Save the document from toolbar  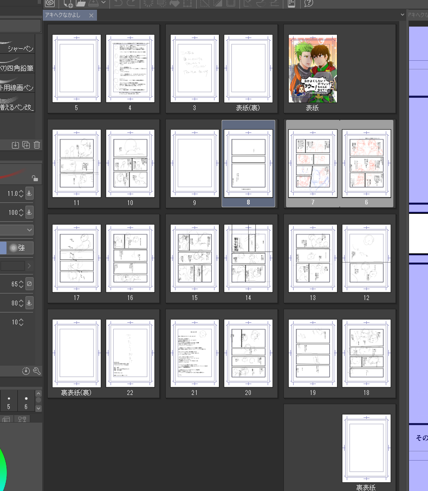click(94, 3)
